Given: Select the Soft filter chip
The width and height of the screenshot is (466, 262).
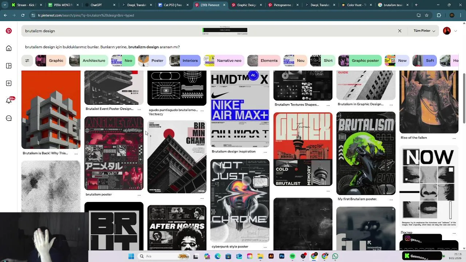Looking at the screenshot, I should (424, 60).
